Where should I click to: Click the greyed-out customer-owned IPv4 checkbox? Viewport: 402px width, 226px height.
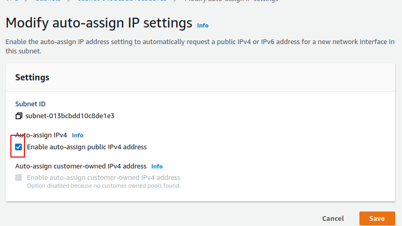[x=19, y=178]
